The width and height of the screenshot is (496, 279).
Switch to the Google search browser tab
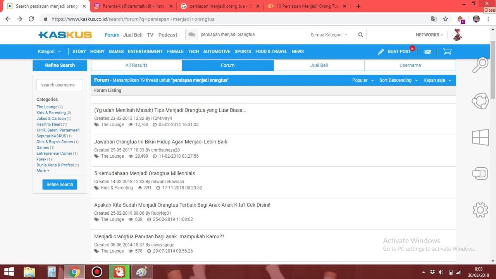[220, 6]
